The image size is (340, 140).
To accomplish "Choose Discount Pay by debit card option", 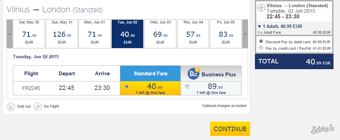I will pyautogui.click(x=261, y=42).
